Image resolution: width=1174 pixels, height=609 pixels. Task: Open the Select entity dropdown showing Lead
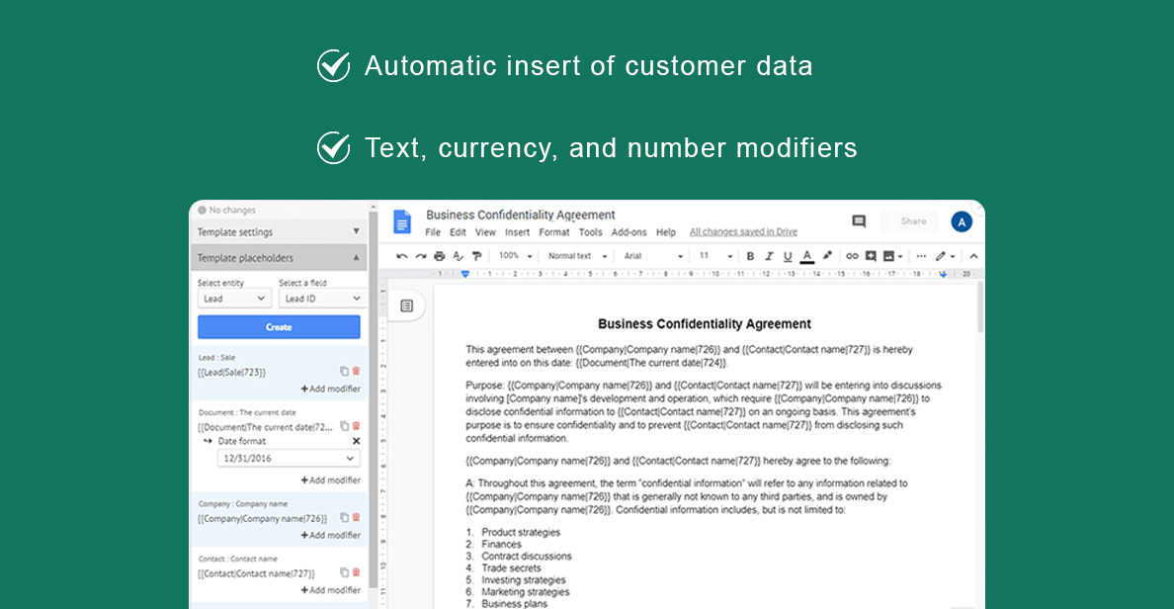[234, 299]
